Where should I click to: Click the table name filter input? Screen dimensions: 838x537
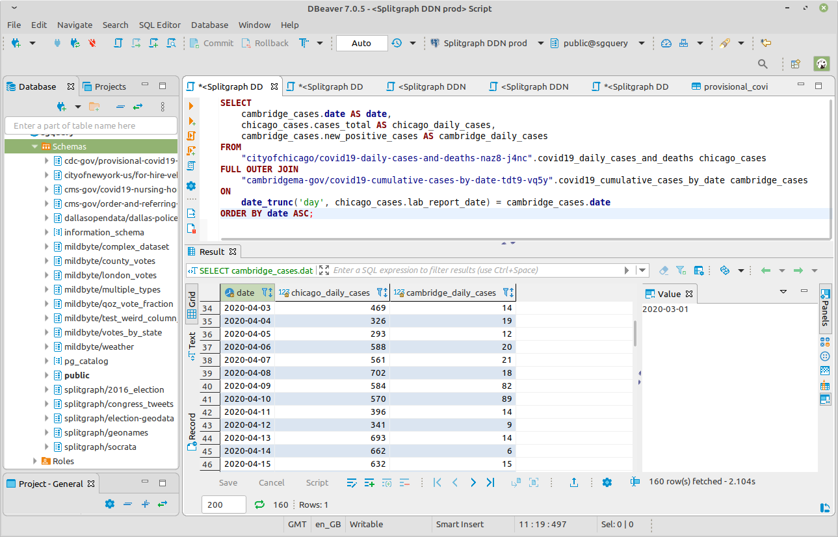(x=91, y=125)
